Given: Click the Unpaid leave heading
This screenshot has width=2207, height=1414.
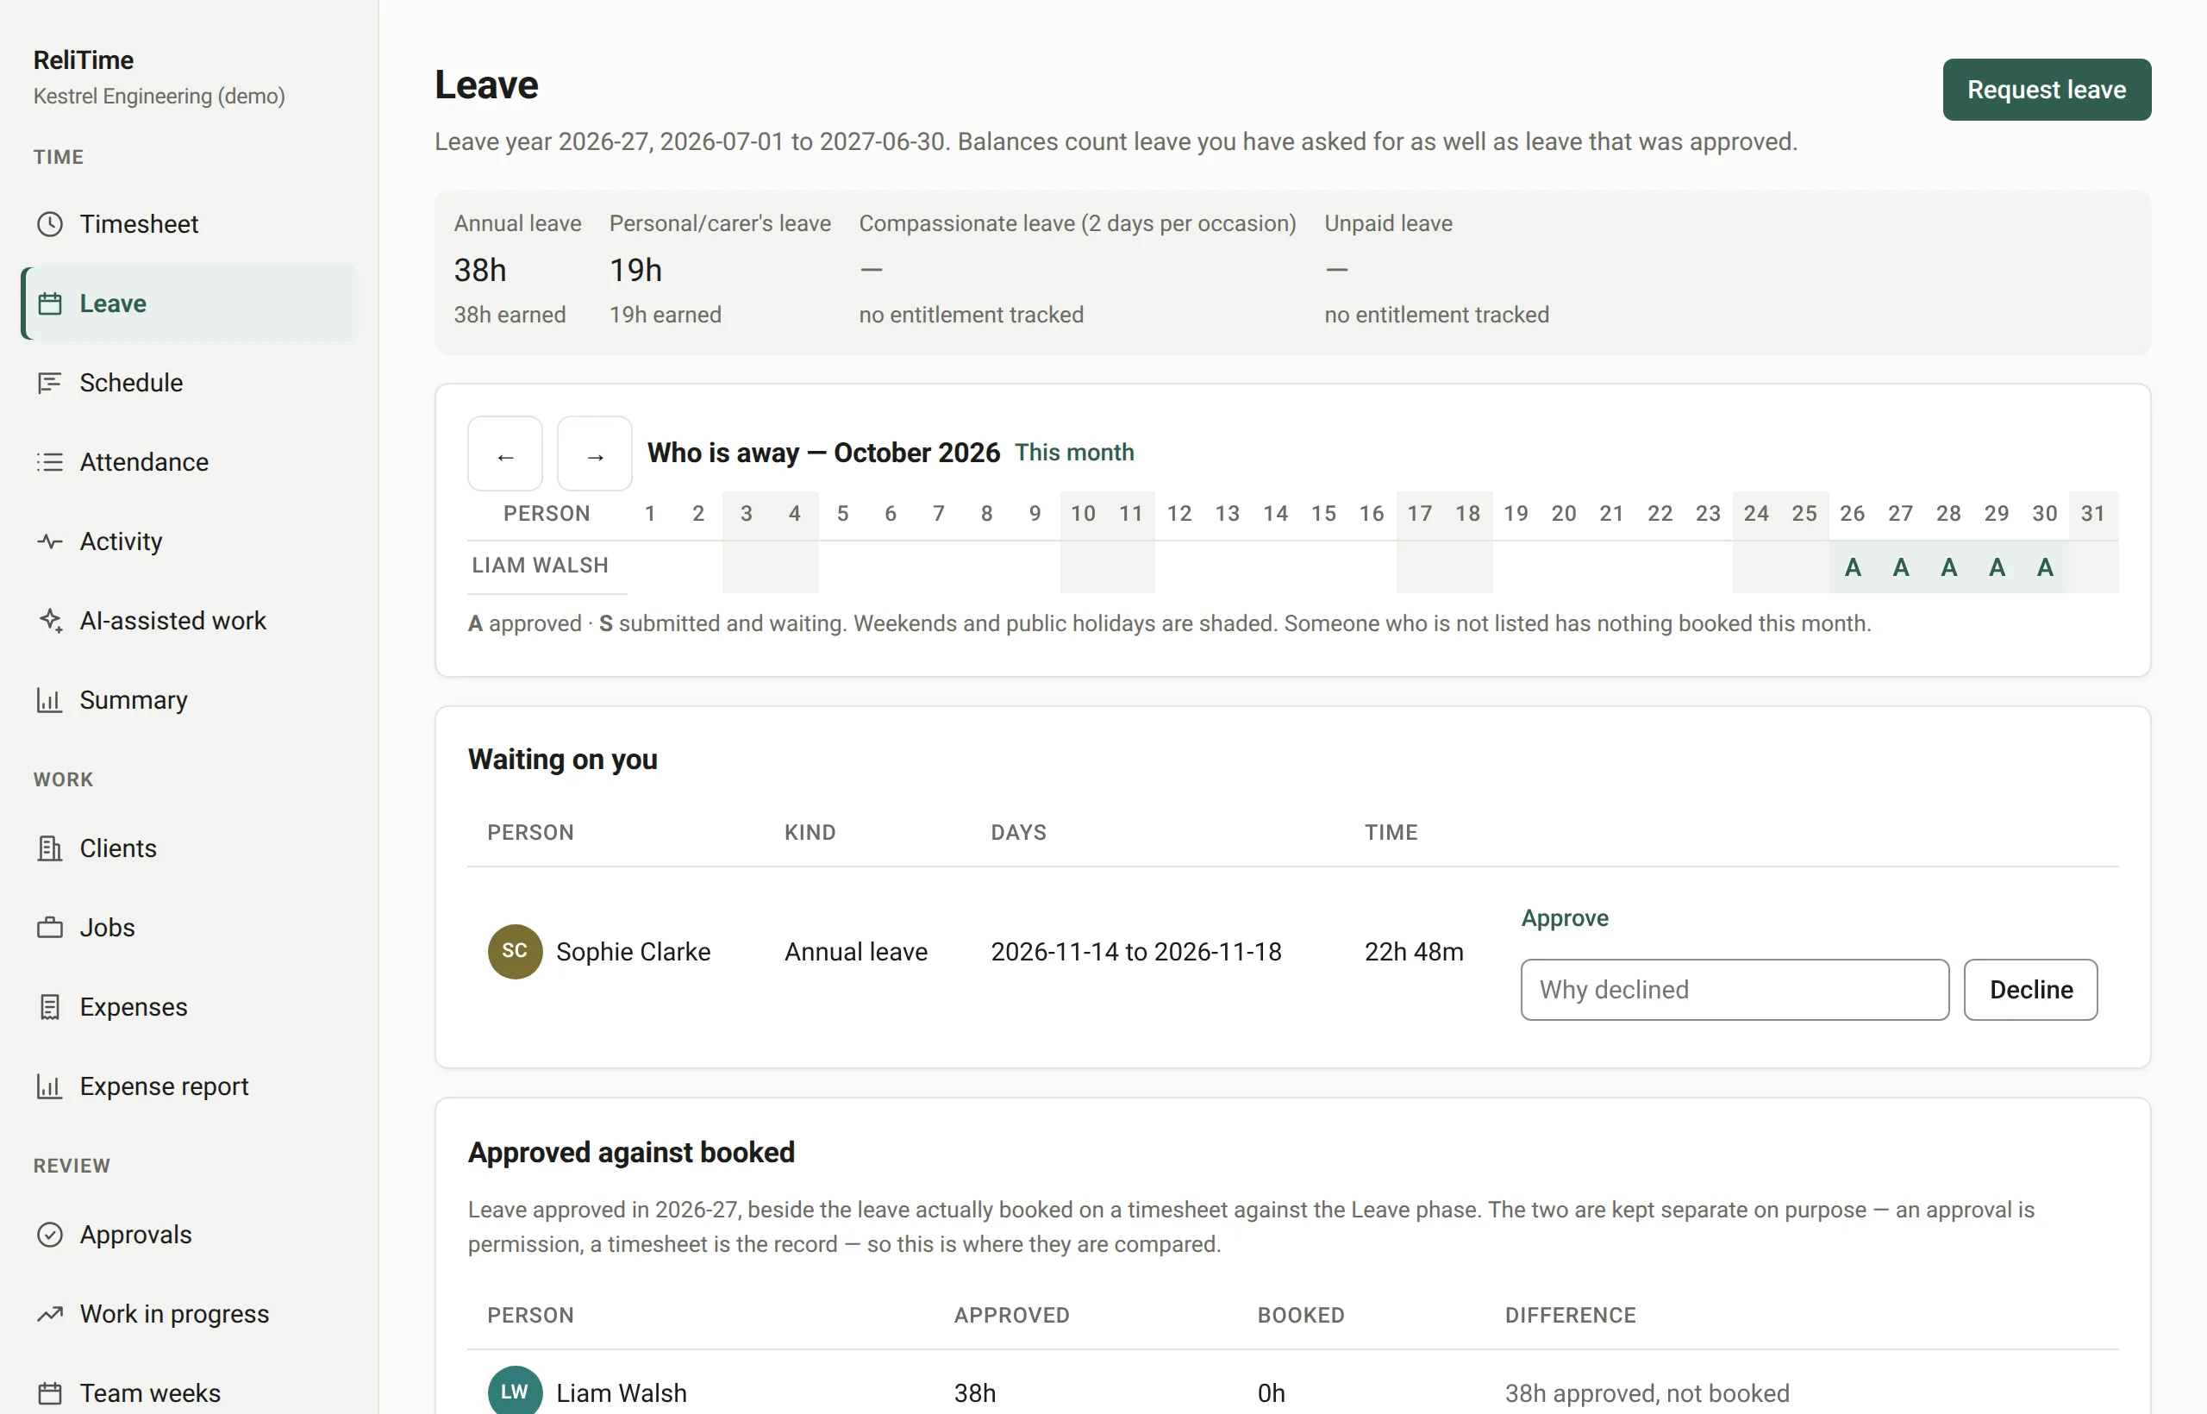Looking at the screenshot, I should (1388, 223).
